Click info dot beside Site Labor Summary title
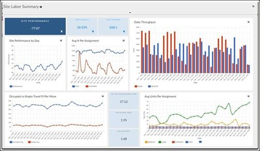Screen dimensions: 260x151 click(x=41, y=7)
